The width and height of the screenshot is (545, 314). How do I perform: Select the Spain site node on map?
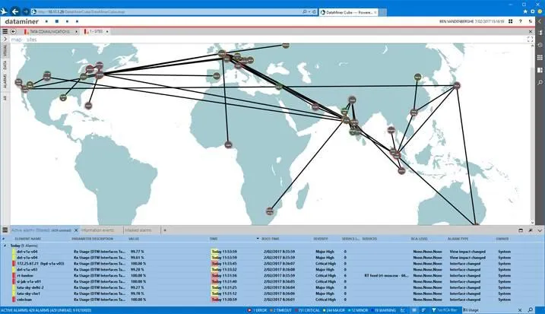click(x=216, y=75)
